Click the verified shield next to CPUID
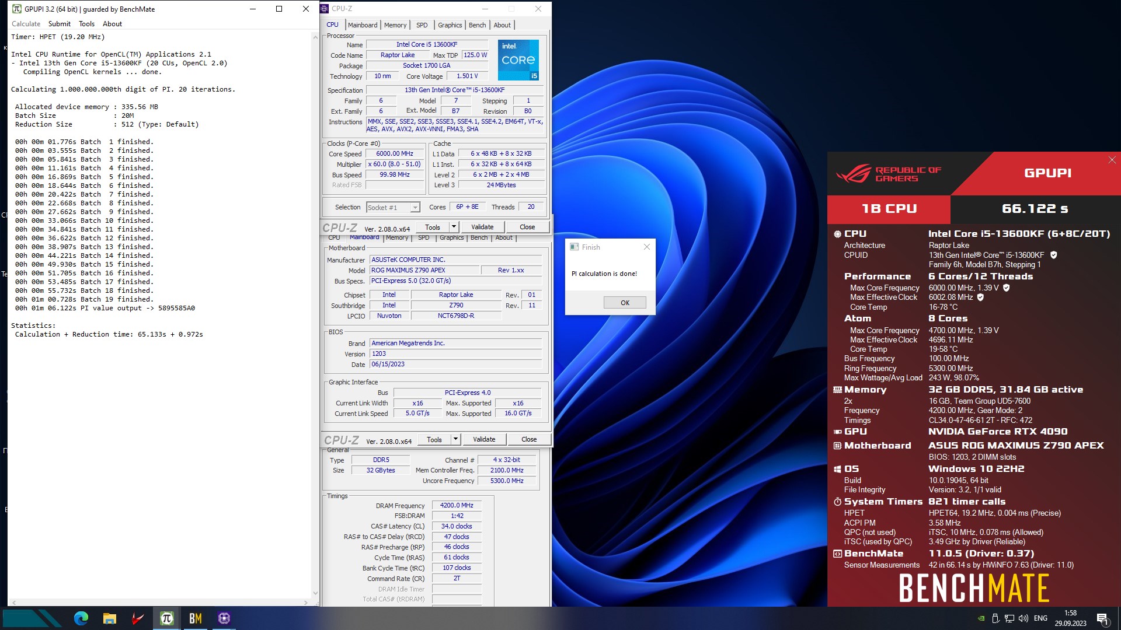Viewport: 1121px width, 630px height. 1054,255
